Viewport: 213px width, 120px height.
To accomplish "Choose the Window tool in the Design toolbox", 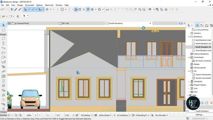I will 4,86.
